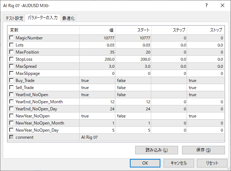Open the Sell_Trade stop true dropdown
The height and width of the screenshot is (171, 231).
(x=206, y=88)
